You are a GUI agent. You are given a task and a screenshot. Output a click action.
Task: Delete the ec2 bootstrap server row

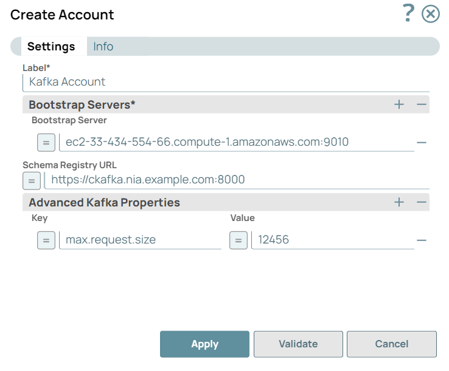[422, 142]
